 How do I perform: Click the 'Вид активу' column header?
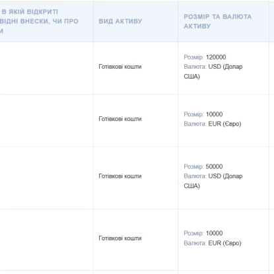coord(120,21)
